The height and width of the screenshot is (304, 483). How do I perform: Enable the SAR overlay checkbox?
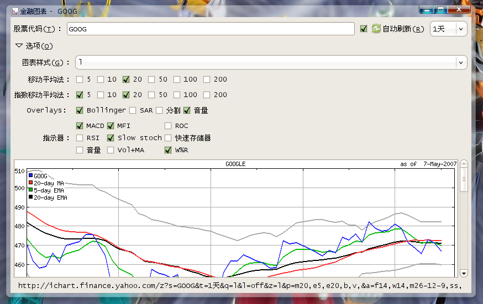click(133, 110)
